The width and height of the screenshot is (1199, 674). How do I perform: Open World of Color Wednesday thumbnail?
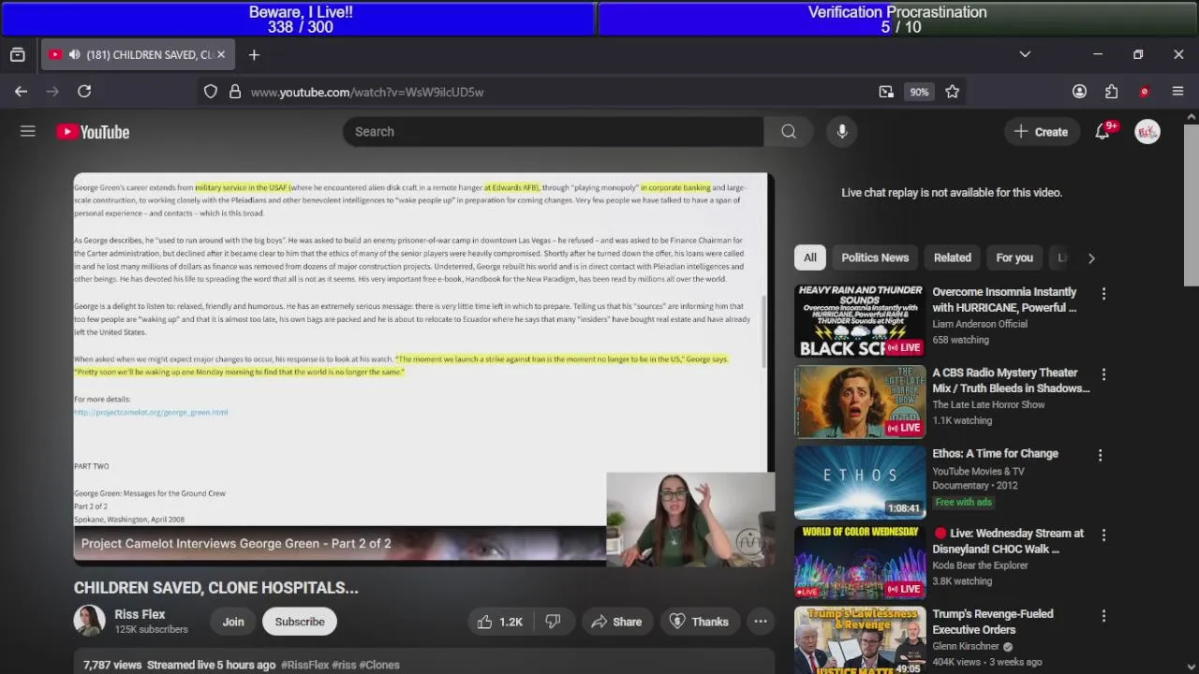860,563
